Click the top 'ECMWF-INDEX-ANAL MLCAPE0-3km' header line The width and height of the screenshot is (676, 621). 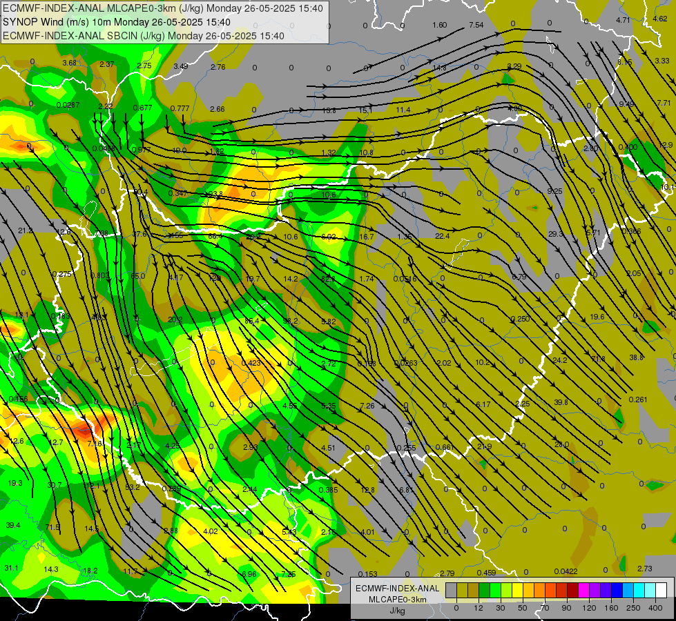coord(162,8)
